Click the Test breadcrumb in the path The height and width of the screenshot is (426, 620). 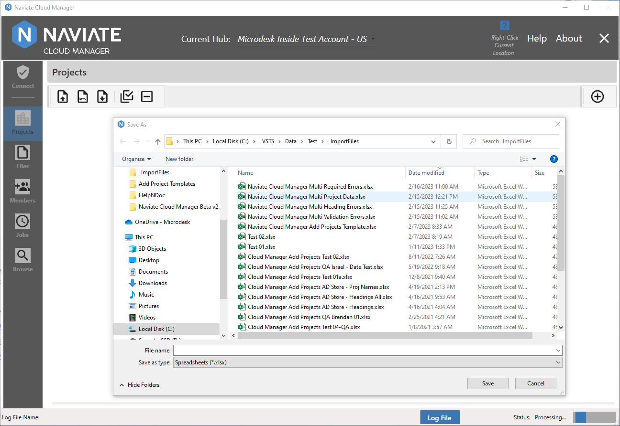click(312, 141)
